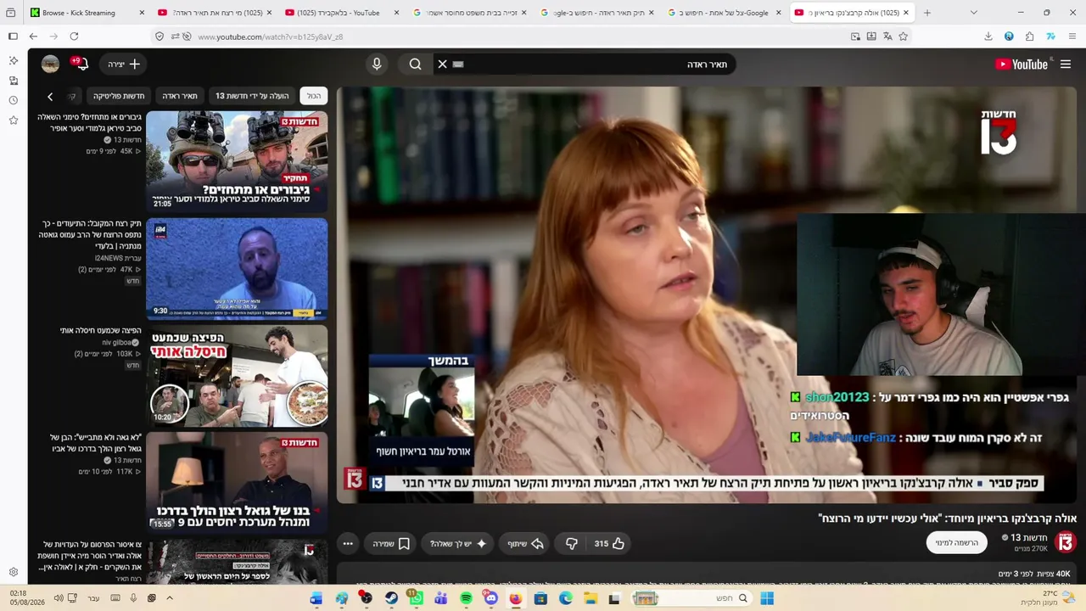
Task: Toggle the browser sidebar panel
Action: pyautogui.click(x=13, y=36)
